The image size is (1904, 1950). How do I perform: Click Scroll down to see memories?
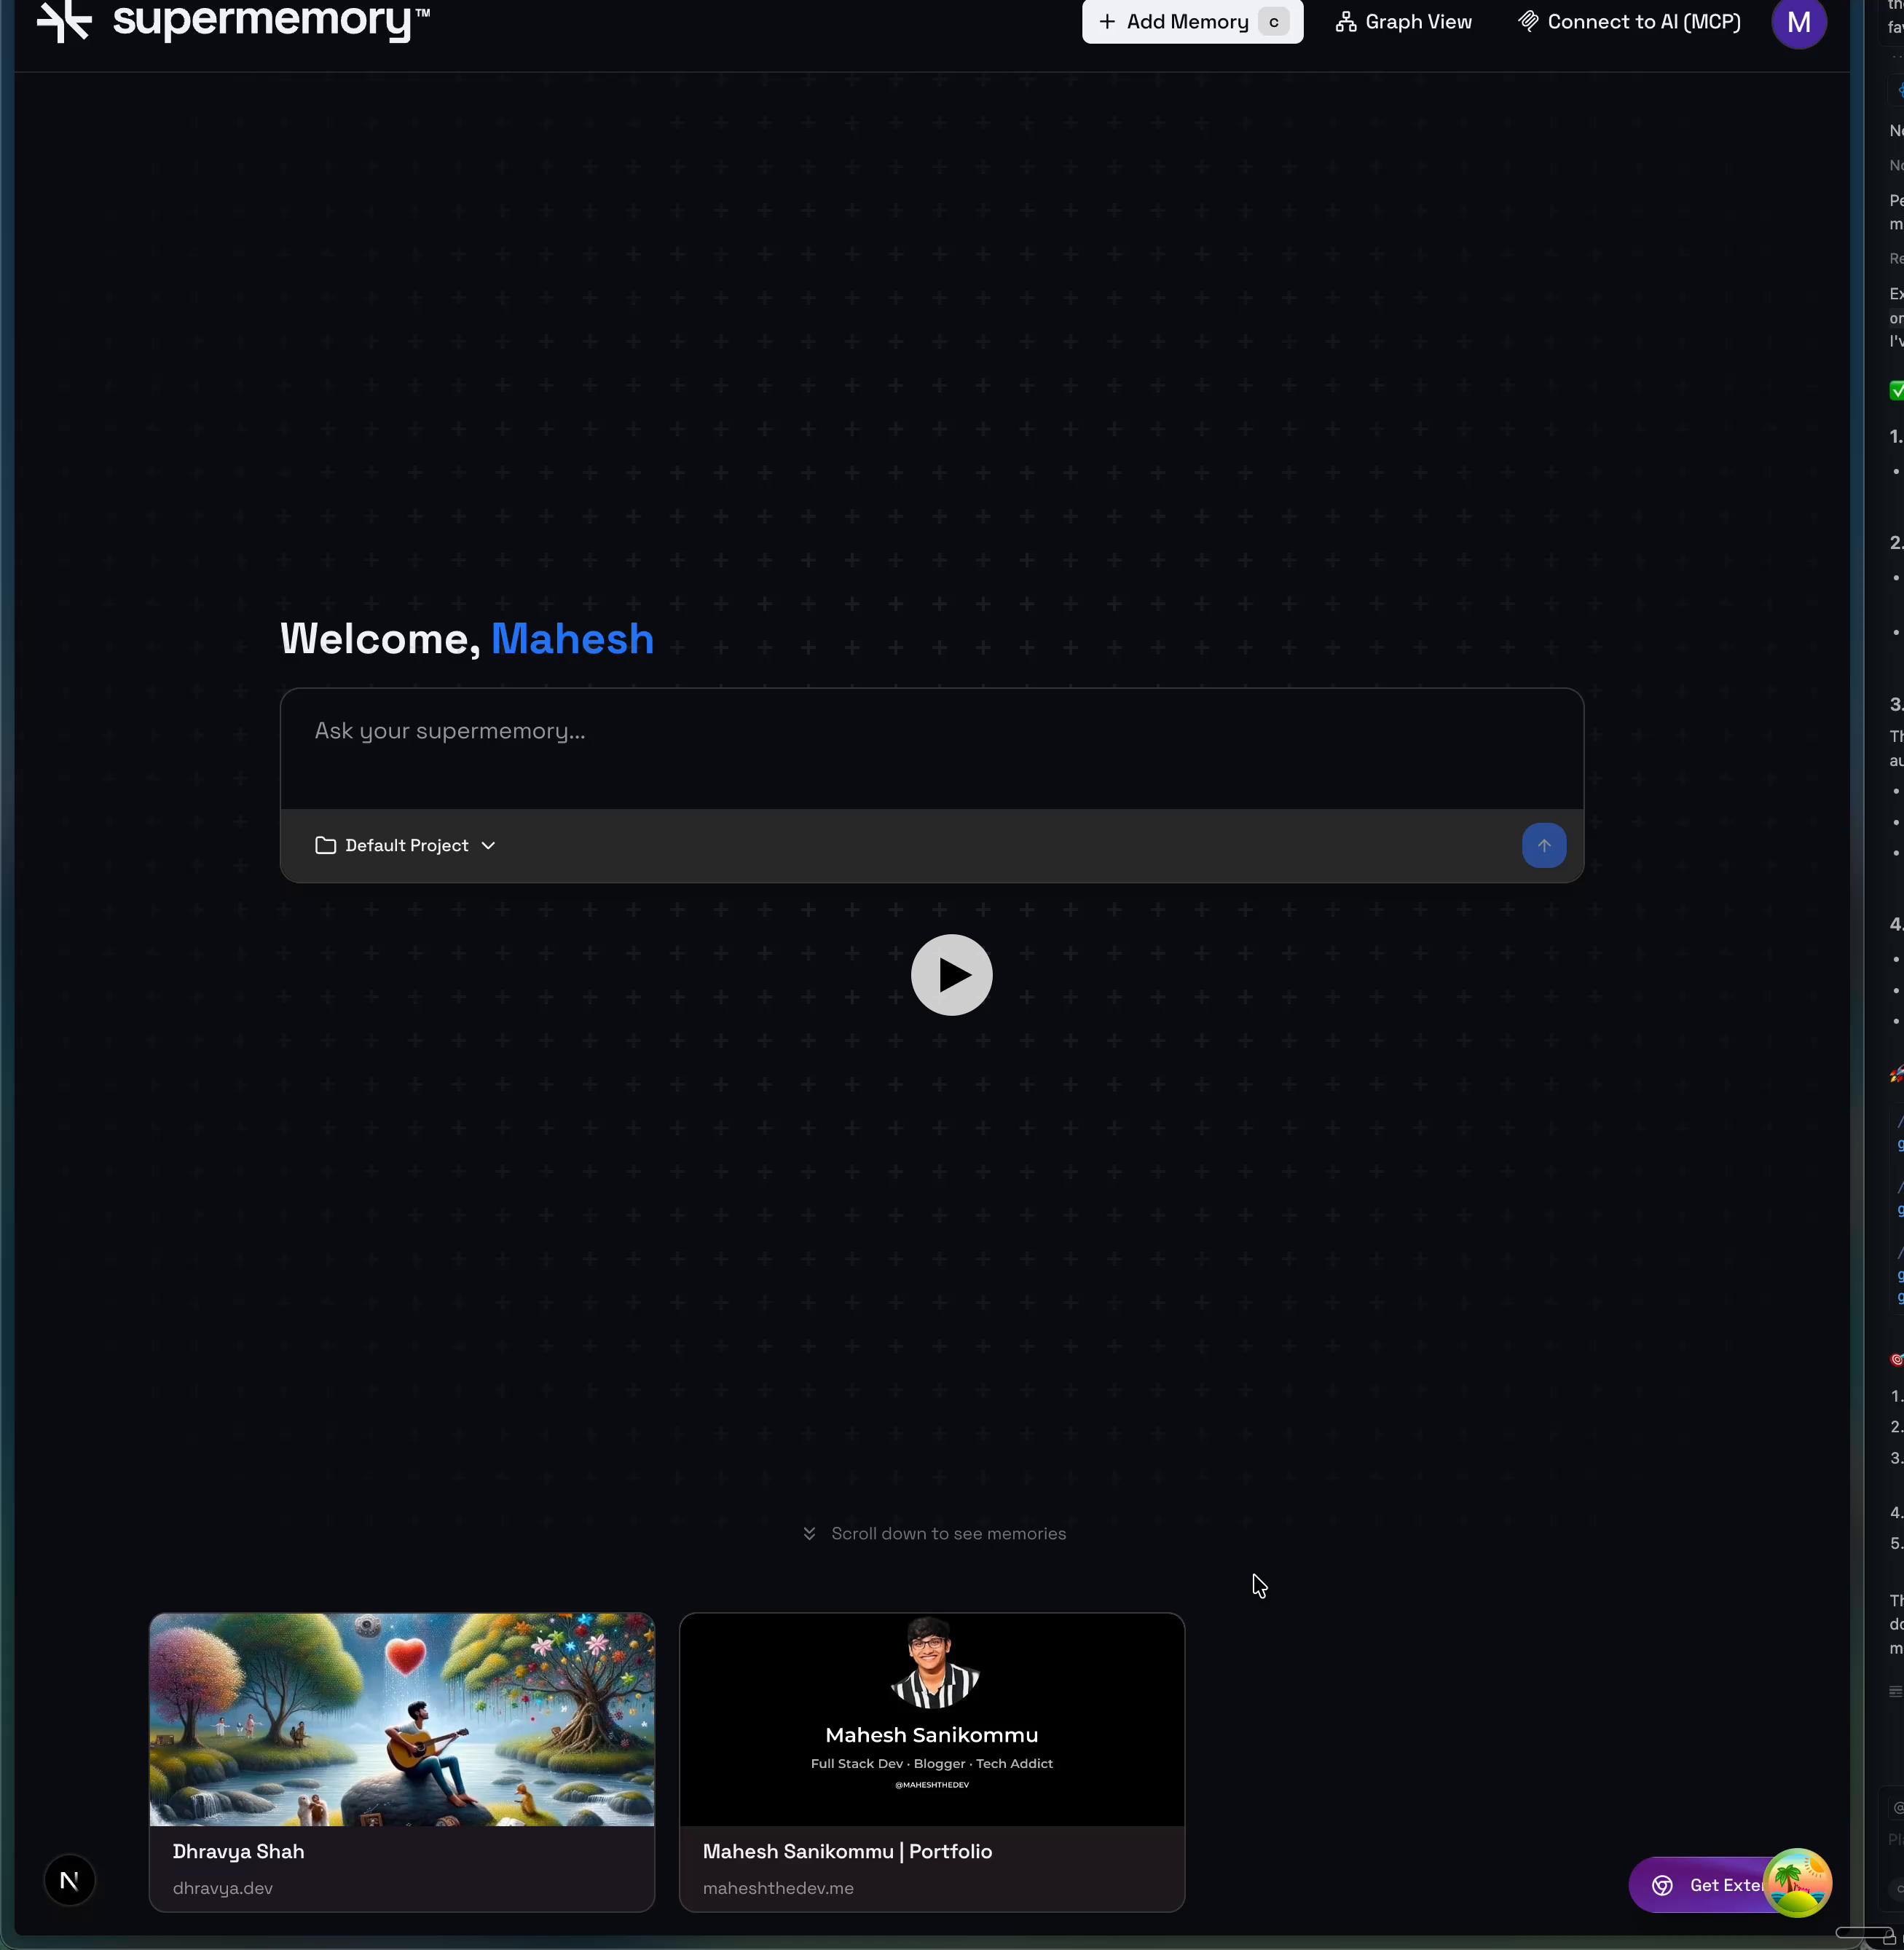coord(948,1533)
